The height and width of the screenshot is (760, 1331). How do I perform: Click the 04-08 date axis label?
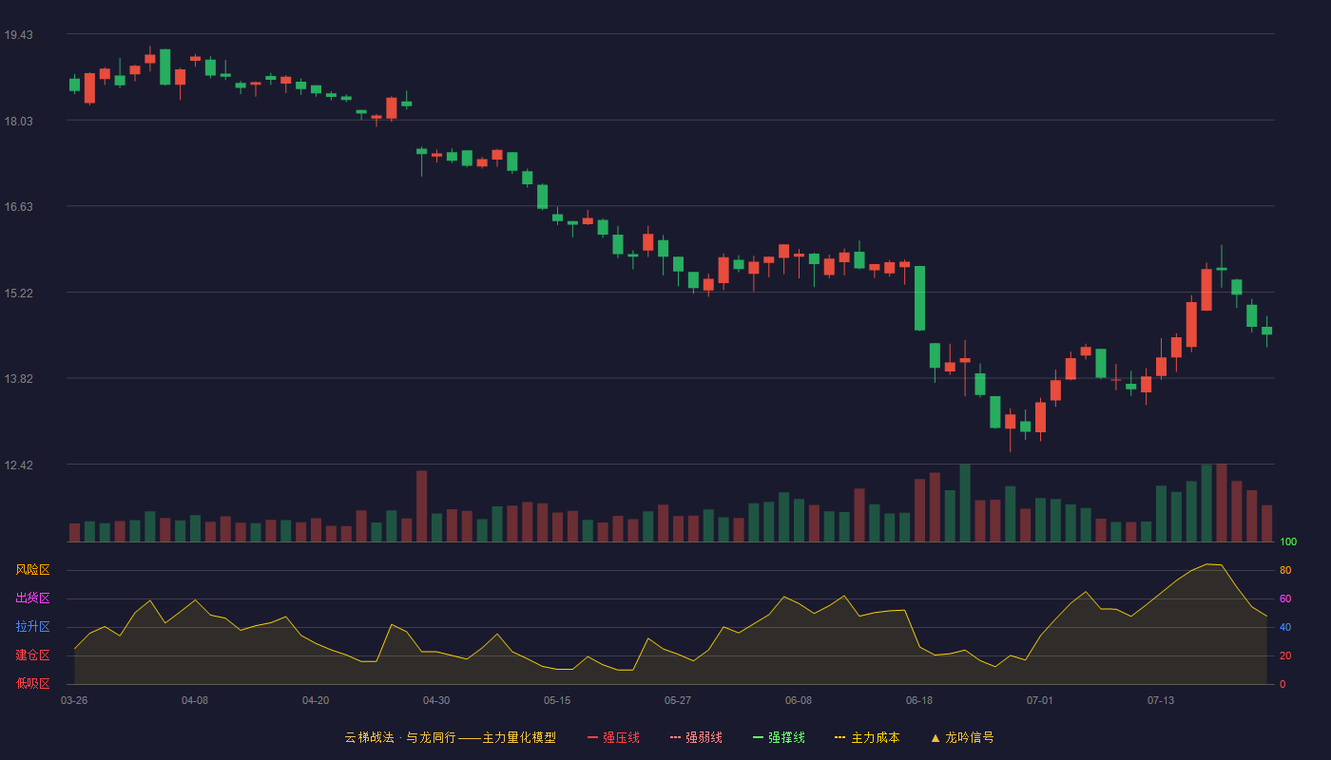point(195,700)
